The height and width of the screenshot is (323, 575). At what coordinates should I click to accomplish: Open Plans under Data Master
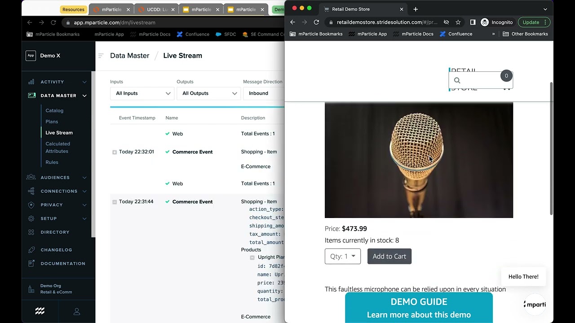52,122
